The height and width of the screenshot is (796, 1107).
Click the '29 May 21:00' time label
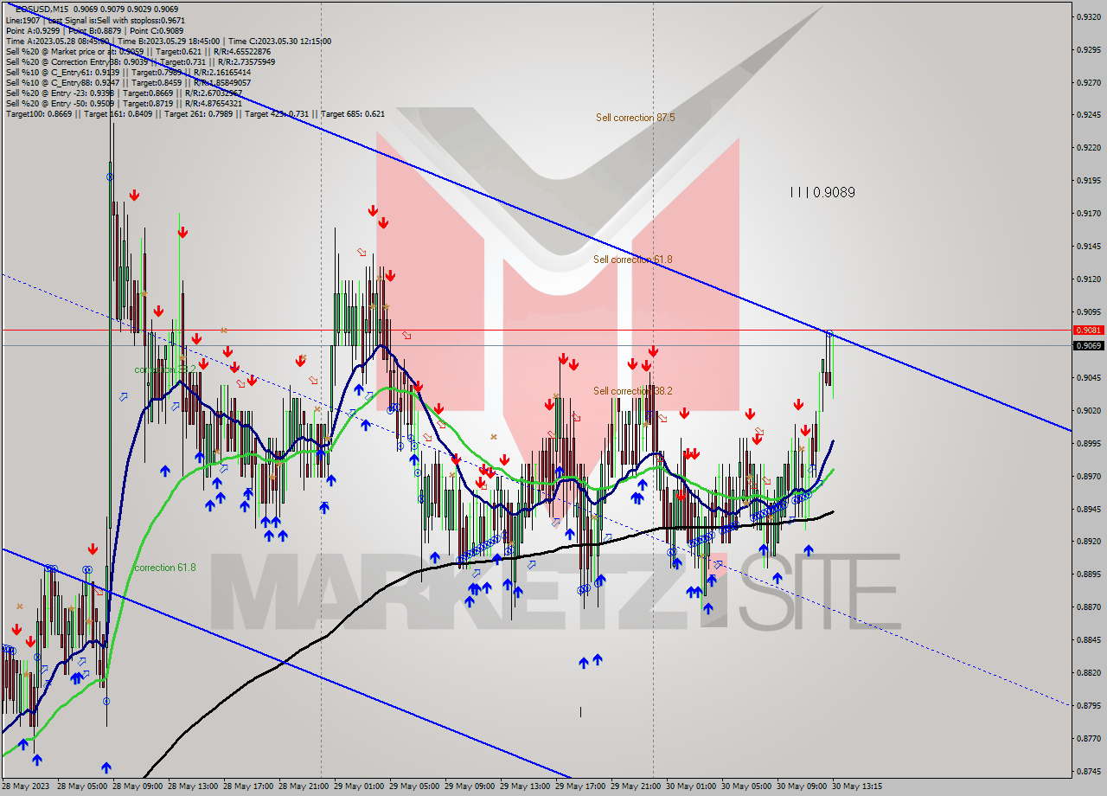pyautogui.click(x=636, y=786)
